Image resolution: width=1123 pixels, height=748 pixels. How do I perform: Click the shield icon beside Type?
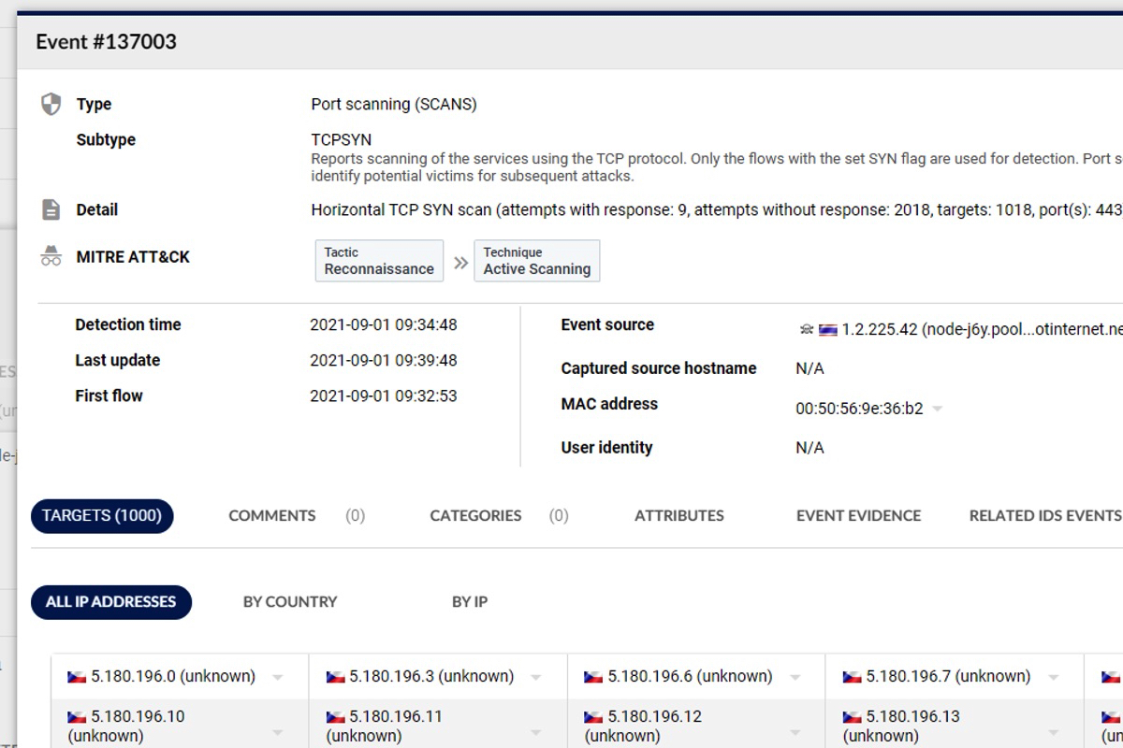(x=51, y=104)
